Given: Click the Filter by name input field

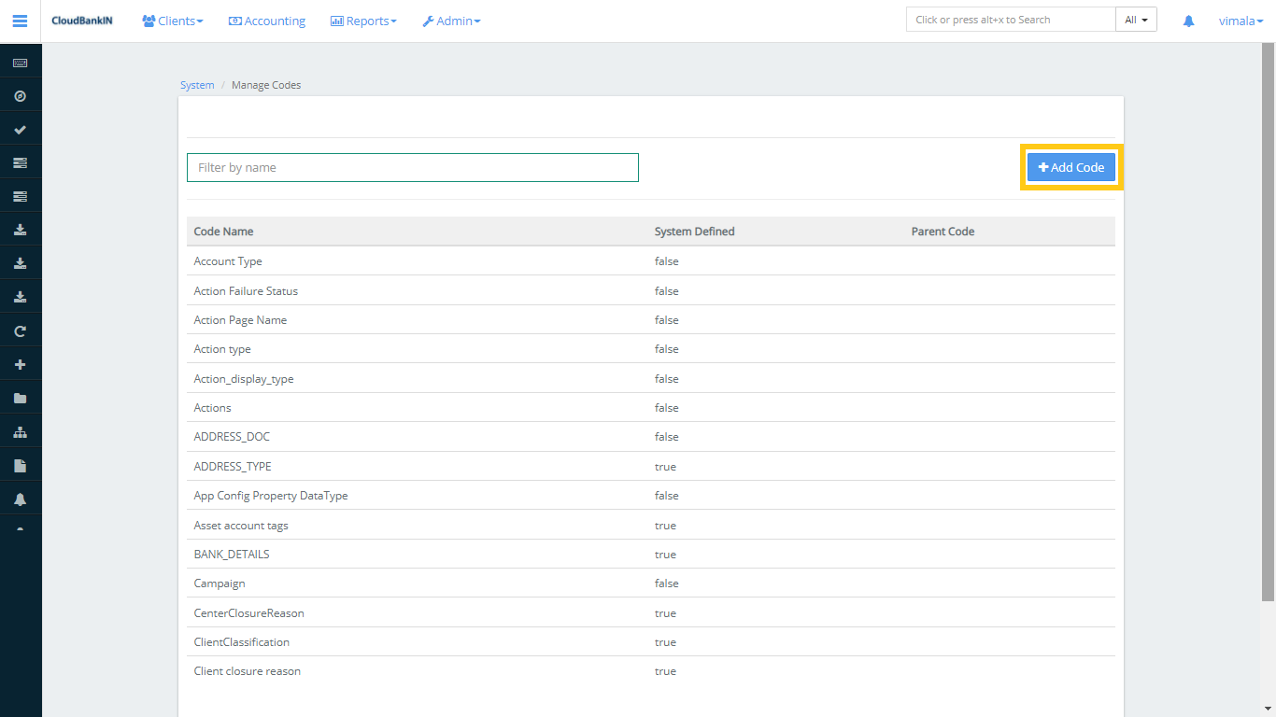Looking at the screenshot, I should [x=412, y=167].
